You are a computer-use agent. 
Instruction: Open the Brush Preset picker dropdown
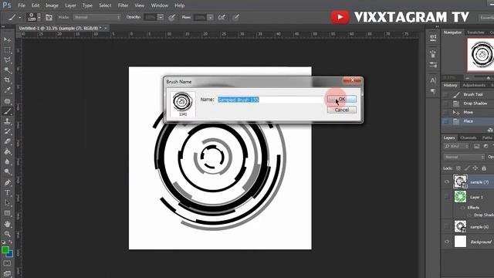pos(39,17)
